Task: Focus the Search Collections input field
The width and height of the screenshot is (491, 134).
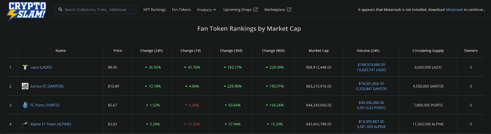Action: coord(98,10)
